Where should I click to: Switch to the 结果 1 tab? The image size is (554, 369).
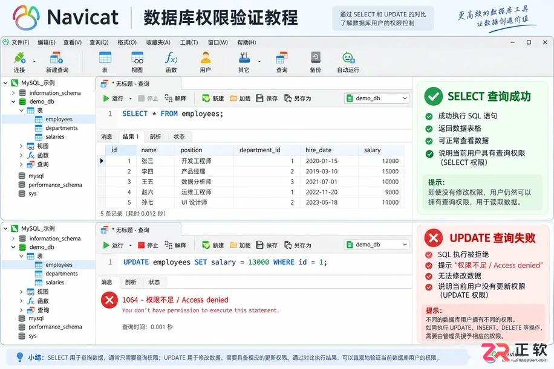[131, 137]
